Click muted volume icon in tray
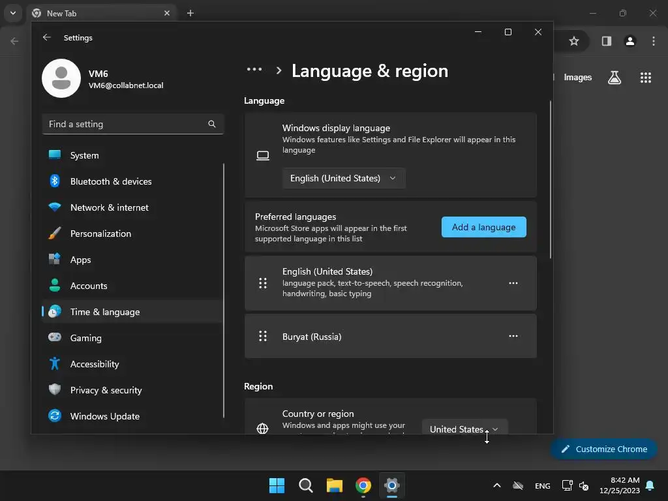Image resolution: width=668 pixels, height=501 pixels. click(x=584, y=485)
